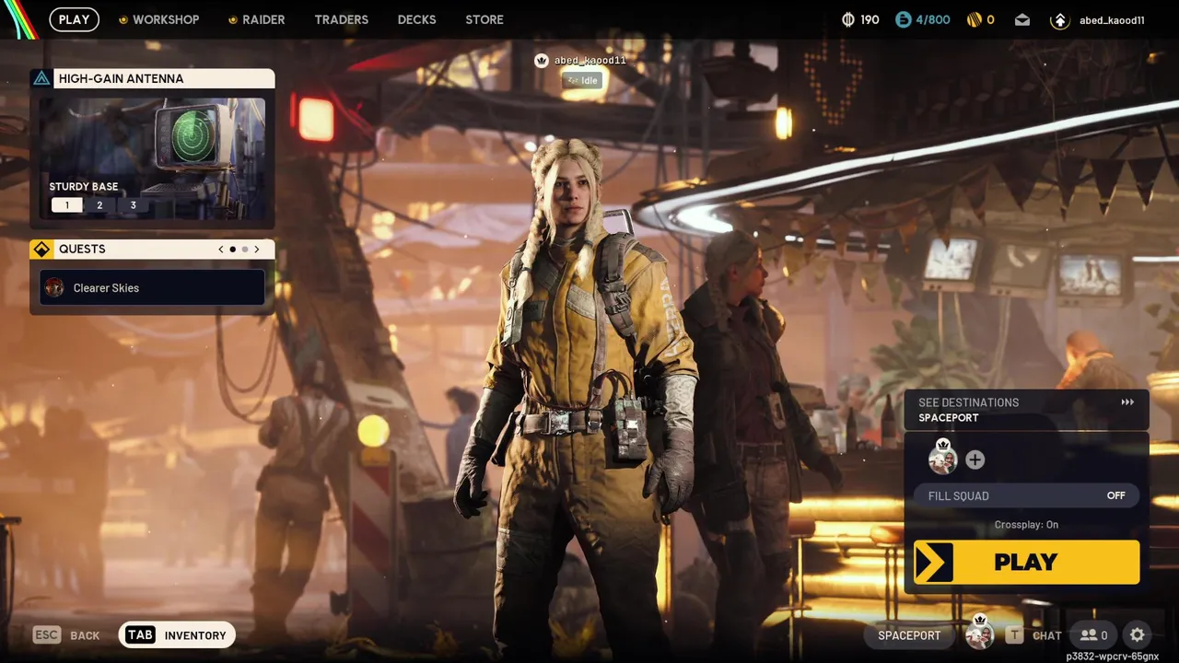Open the friends list icon showing 0

click(x=1094, y=635)
